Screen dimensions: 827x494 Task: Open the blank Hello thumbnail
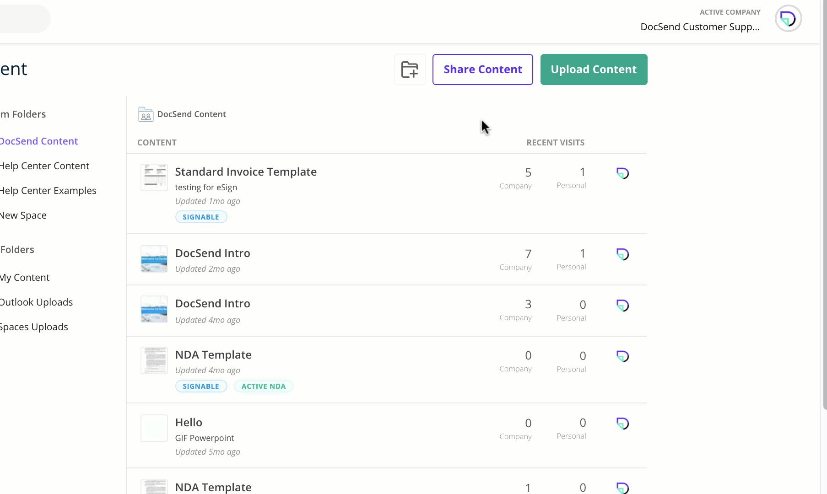[154, 428]
